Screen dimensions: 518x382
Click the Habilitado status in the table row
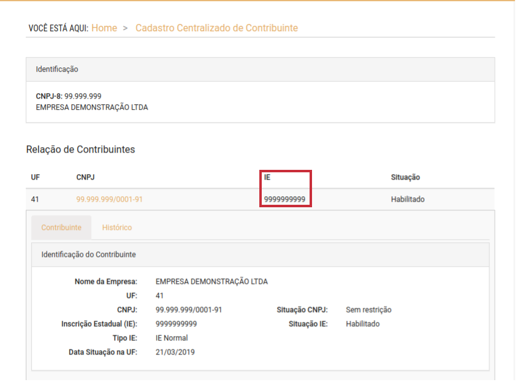coord(408,199)
